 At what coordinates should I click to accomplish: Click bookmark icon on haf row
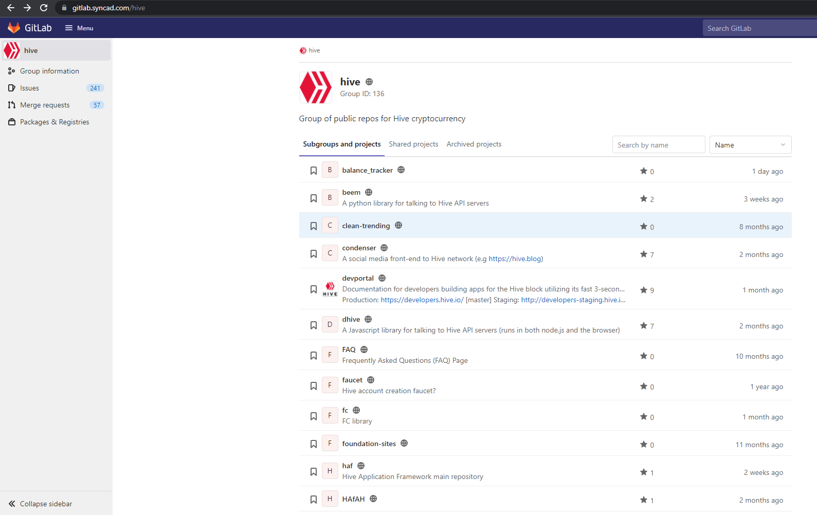[x=314, y=472]
